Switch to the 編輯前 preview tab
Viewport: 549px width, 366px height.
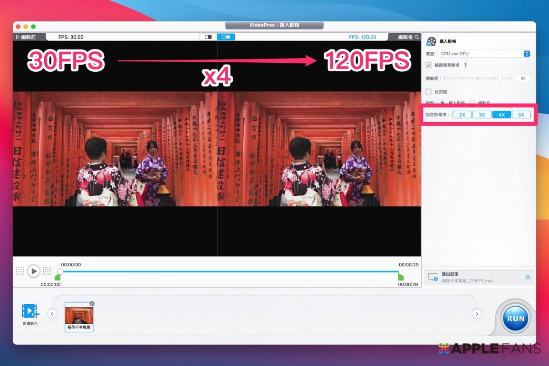29,37
